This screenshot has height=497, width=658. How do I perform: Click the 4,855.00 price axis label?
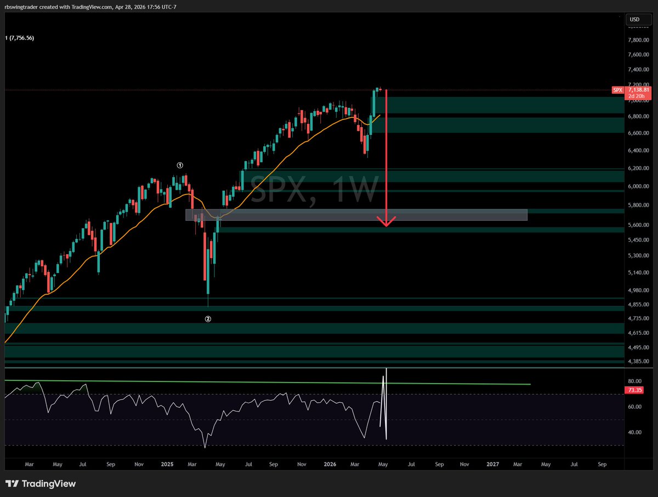pos(639,305)
